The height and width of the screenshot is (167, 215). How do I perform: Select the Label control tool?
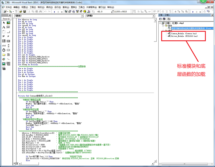pos(4,27)
